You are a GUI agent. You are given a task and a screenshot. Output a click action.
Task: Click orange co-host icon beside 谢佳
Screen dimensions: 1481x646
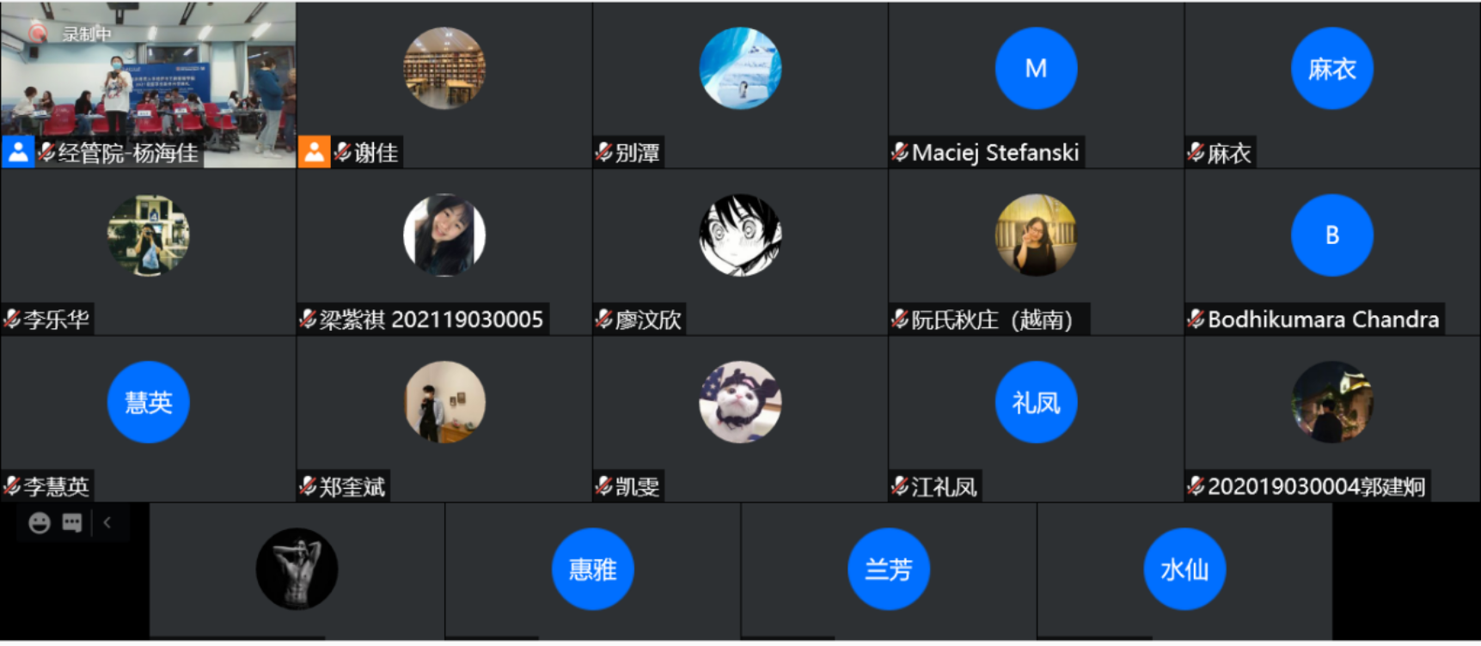tap(314, 152)
